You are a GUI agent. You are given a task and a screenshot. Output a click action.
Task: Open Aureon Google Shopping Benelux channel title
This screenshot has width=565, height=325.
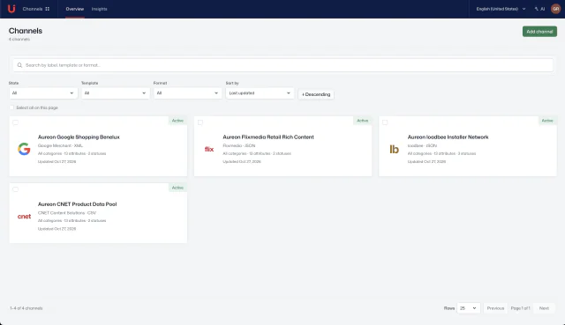[79, 137]
